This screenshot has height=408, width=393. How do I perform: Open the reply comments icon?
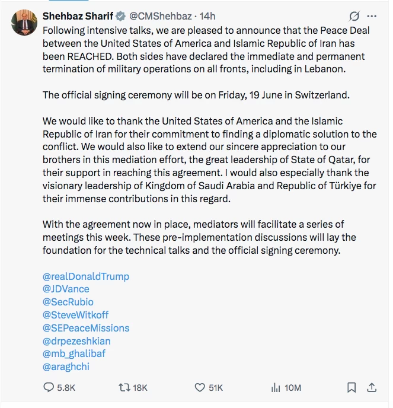[49, 387]
